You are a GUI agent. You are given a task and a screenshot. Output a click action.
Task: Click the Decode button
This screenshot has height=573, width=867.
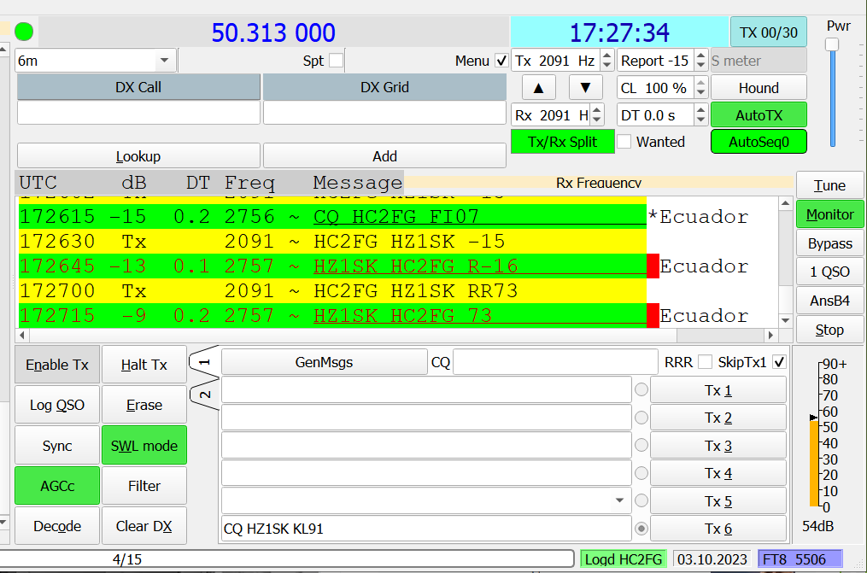click(57, 526)
